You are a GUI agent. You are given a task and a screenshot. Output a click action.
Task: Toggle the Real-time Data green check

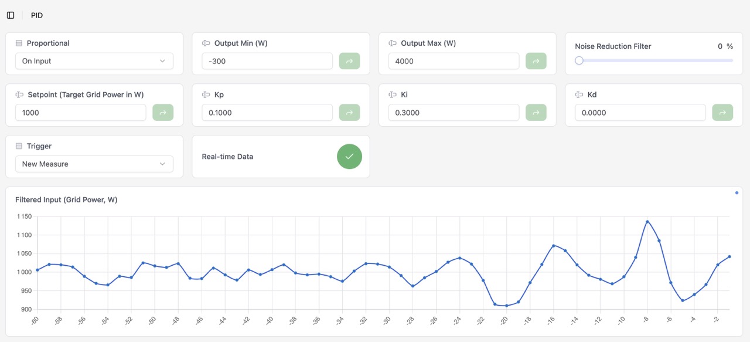pos(349,157)
